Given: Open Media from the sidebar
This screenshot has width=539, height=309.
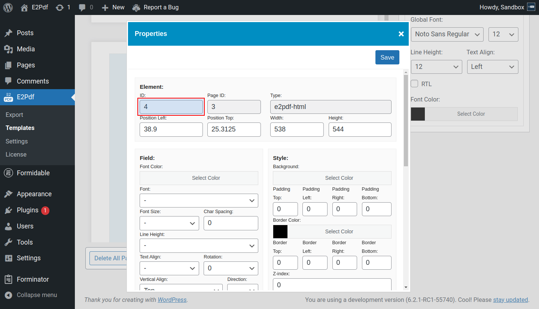Looking at the screenshot, I should [26, 49].
